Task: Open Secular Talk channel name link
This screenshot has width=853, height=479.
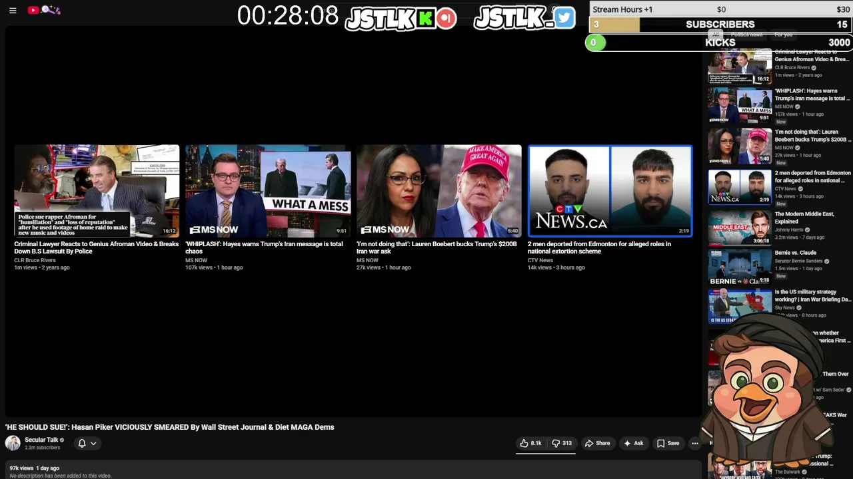Action: pos(41,440)
